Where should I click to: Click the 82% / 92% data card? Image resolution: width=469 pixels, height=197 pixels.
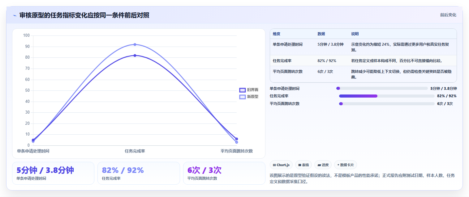click(x=139, y=173)
